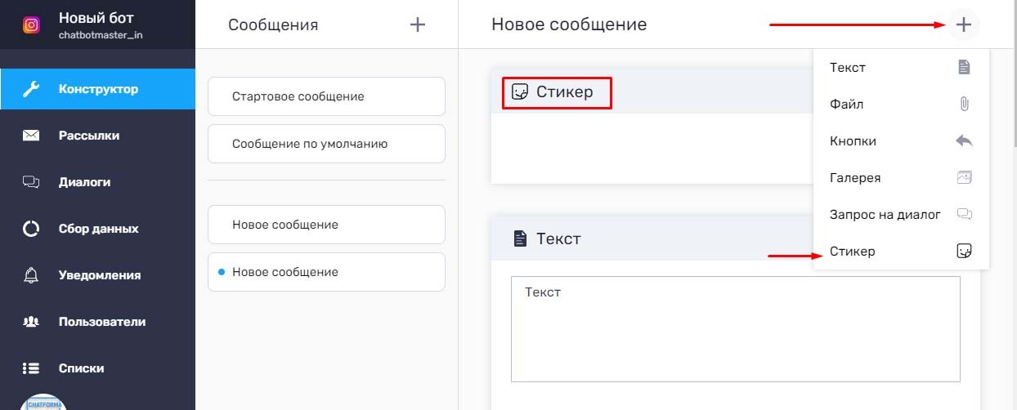Open Диалоги from the sidebar
This screenshot has width=1017, height=410.
coord(84,182)
